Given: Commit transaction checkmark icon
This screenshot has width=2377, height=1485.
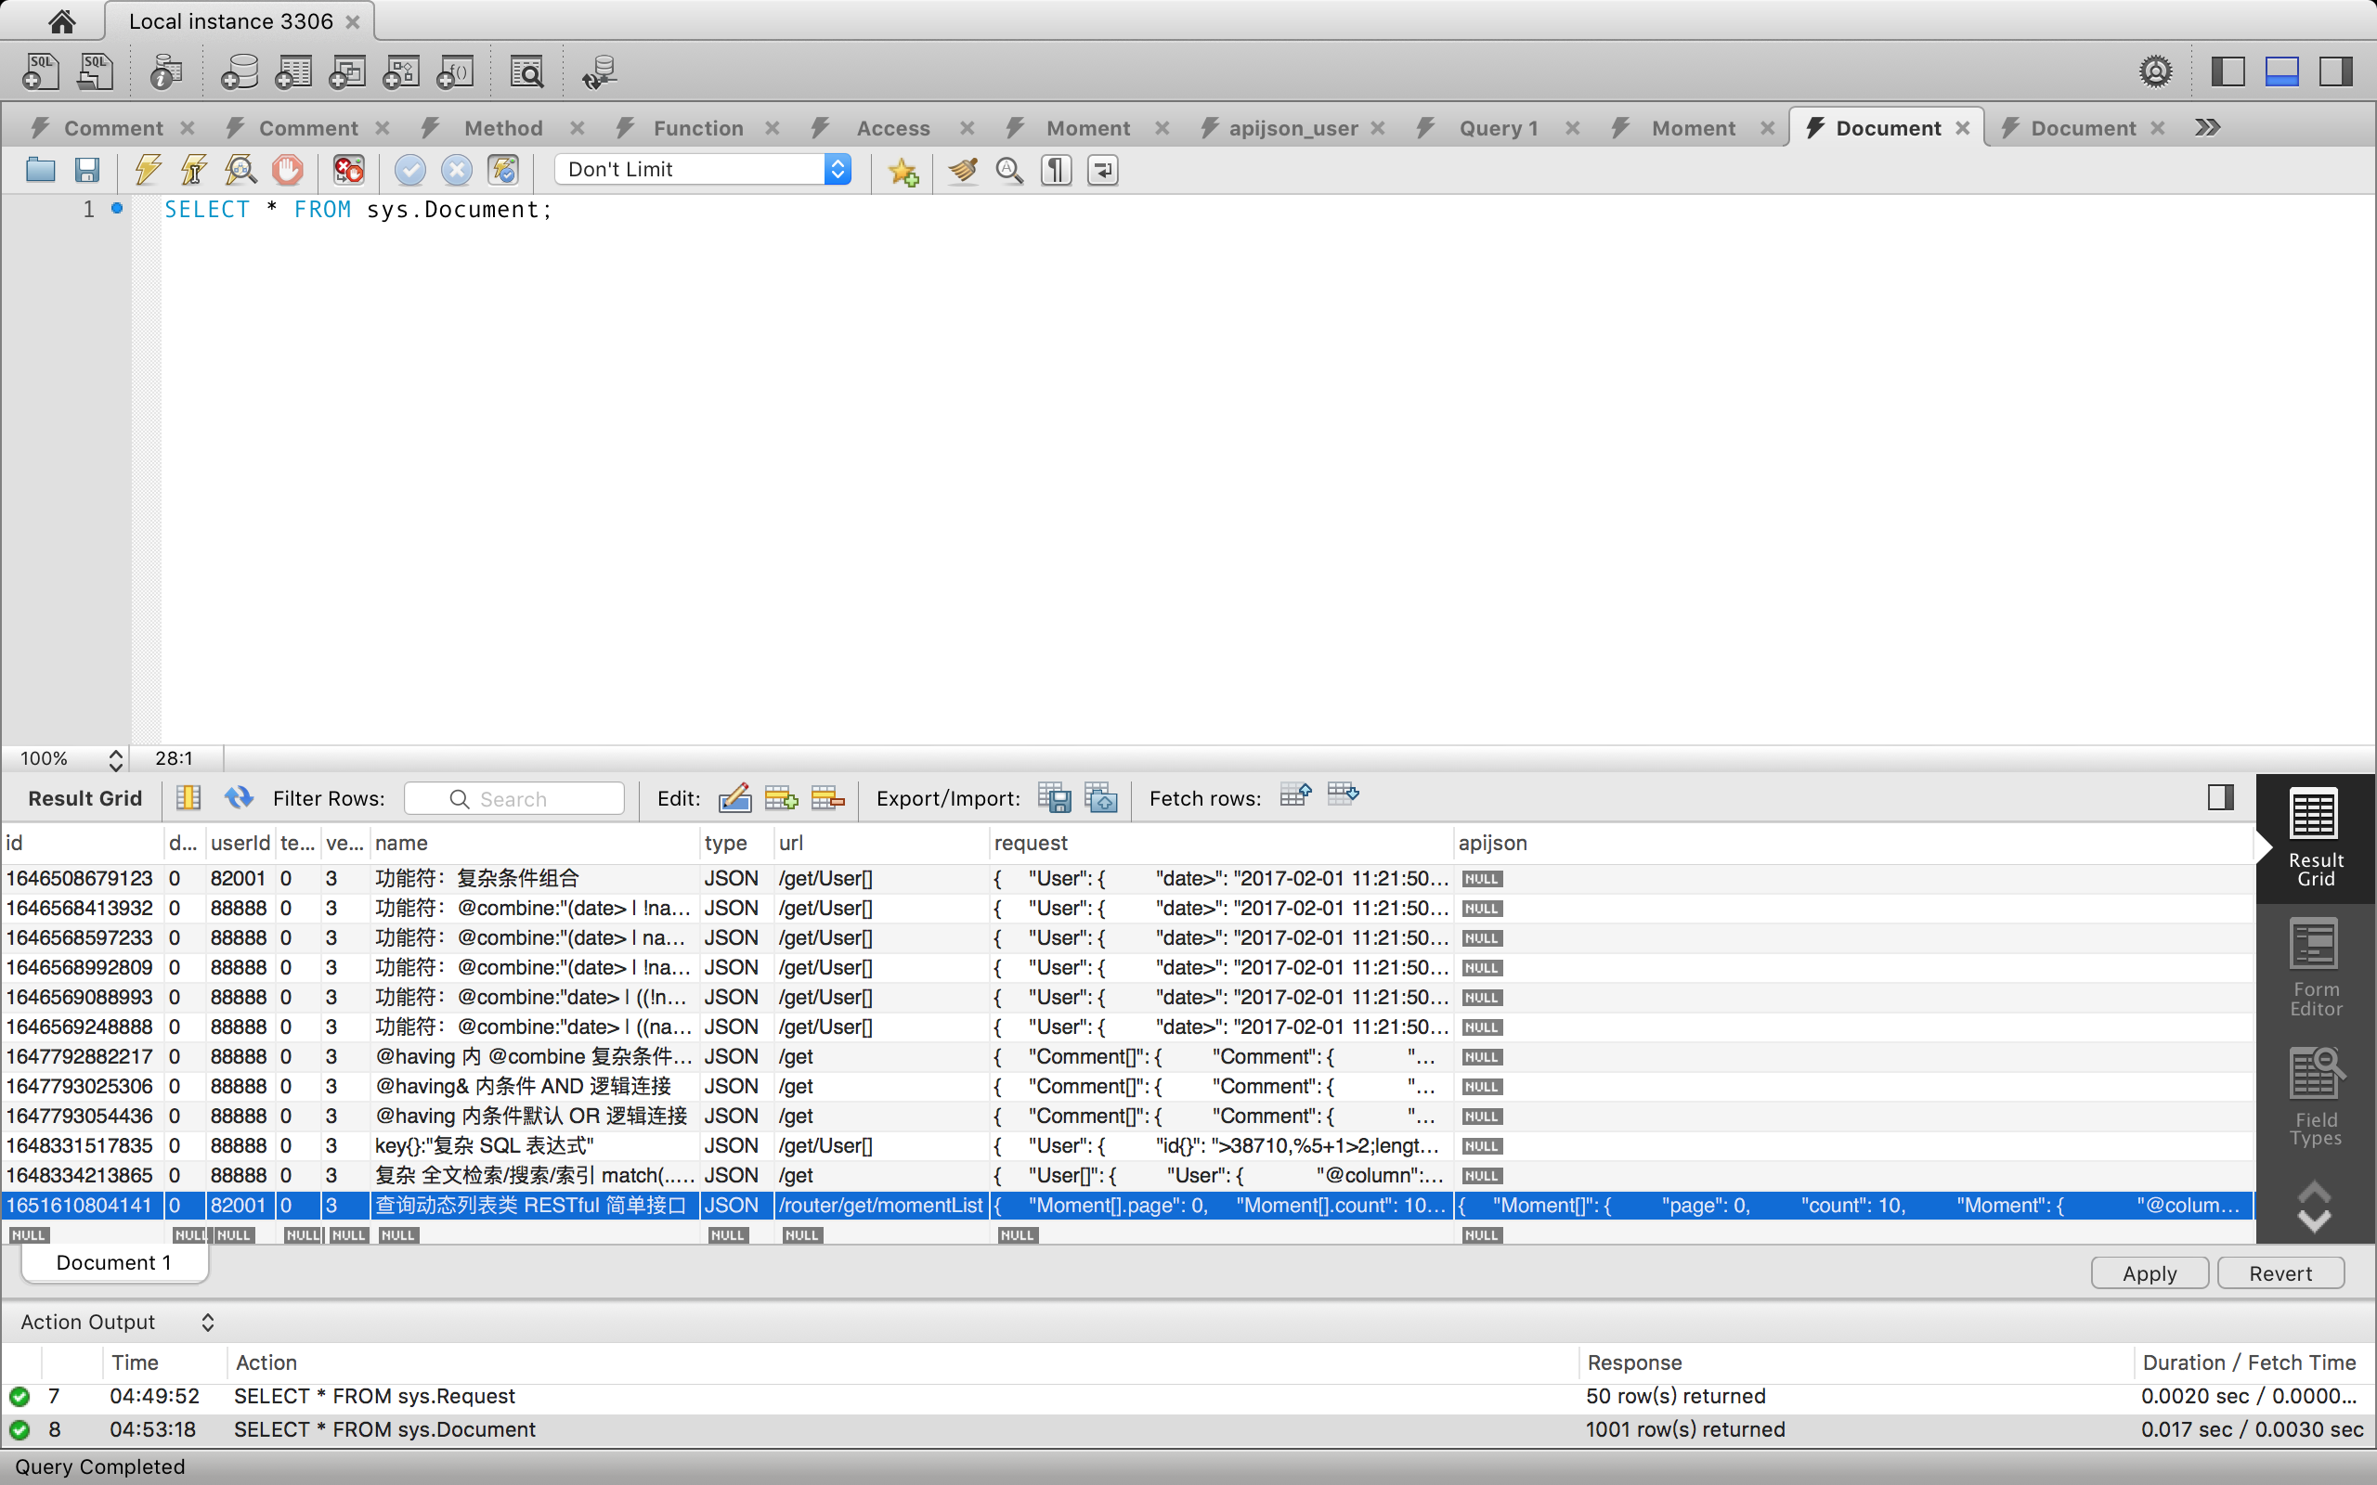Looking at the screenshot, I should tap(409, 170).
